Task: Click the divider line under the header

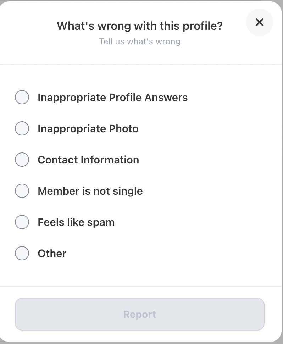Action: coord(140,64)
